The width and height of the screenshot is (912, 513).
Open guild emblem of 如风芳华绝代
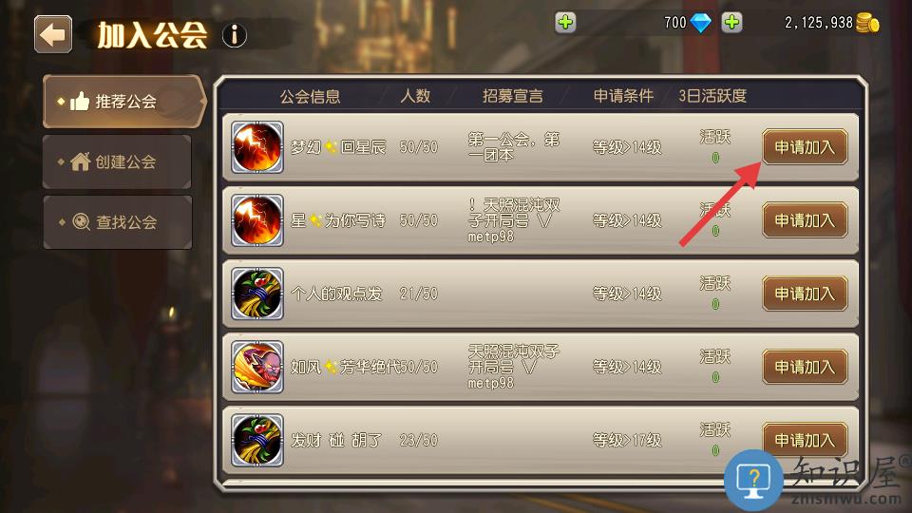point(257,367)
